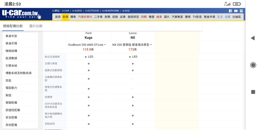Click the Lexus NX model name
Viewport: 261px width, 130px height.
pyautogui.click(x=133, y=38)
